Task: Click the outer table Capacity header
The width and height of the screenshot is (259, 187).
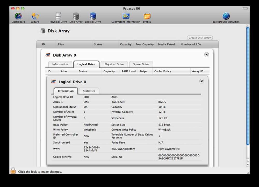Action: click(x=126, y=44)
